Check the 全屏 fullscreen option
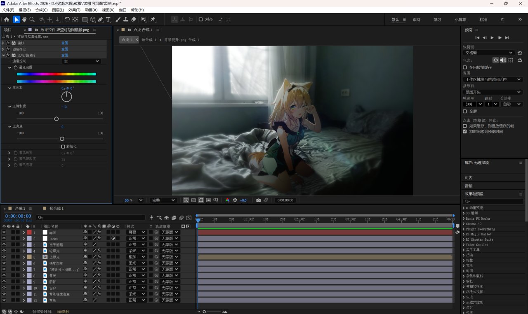 click(x=465, y=112)
